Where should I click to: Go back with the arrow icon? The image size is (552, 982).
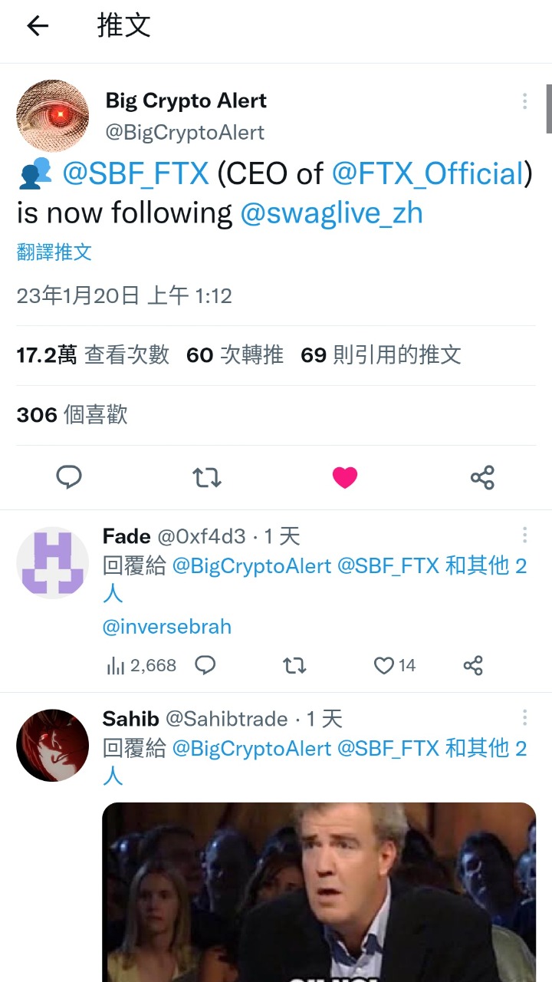pyautogui.click(x=37, y=26)
